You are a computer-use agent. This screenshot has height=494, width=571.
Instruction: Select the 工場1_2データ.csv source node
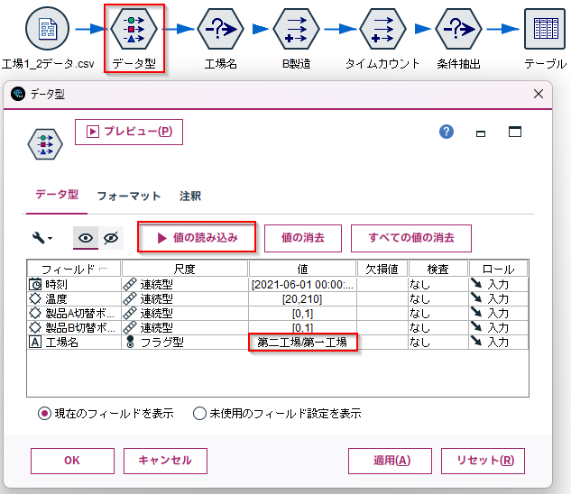click(47, 28)
